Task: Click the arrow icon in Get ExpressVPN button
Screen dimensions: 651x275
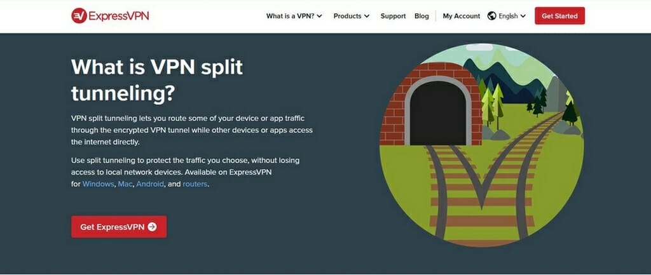Action: [x=153, y=227]
